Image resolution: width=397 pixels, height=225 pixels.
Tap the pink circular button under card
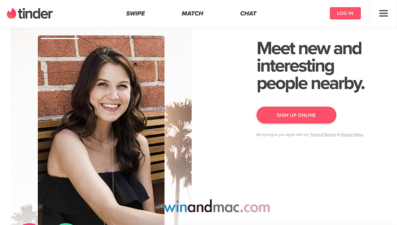(x=30, y=224)
